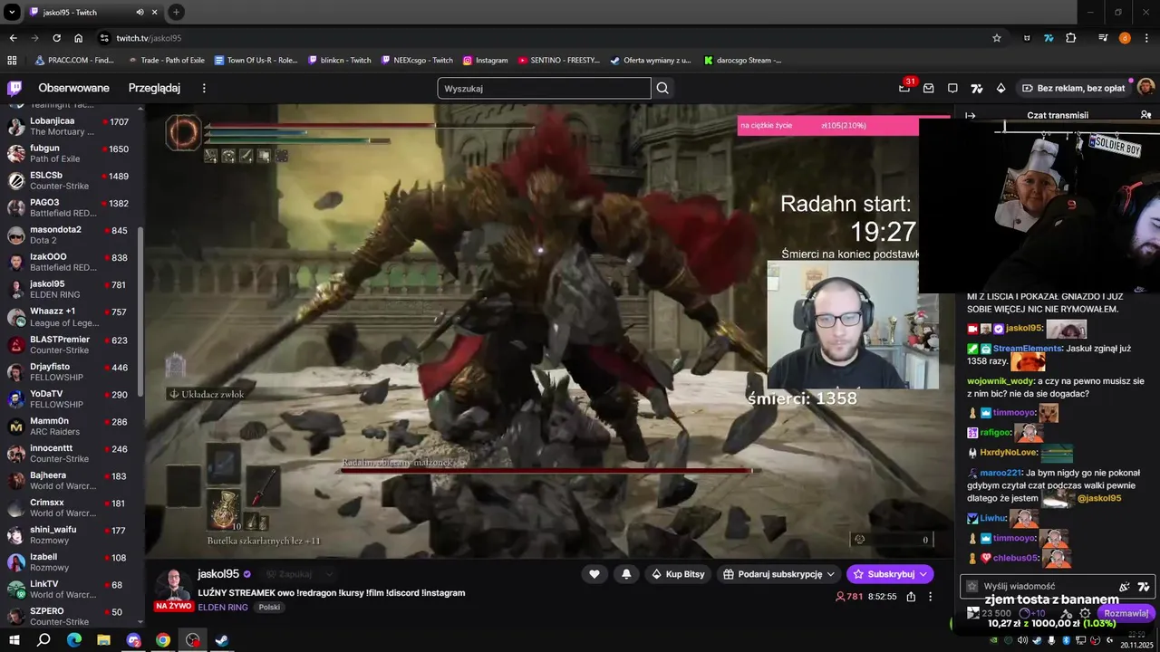Open File Explorer from the taskbar
This screenshot has height=652, width=1160.
[103, 640]
